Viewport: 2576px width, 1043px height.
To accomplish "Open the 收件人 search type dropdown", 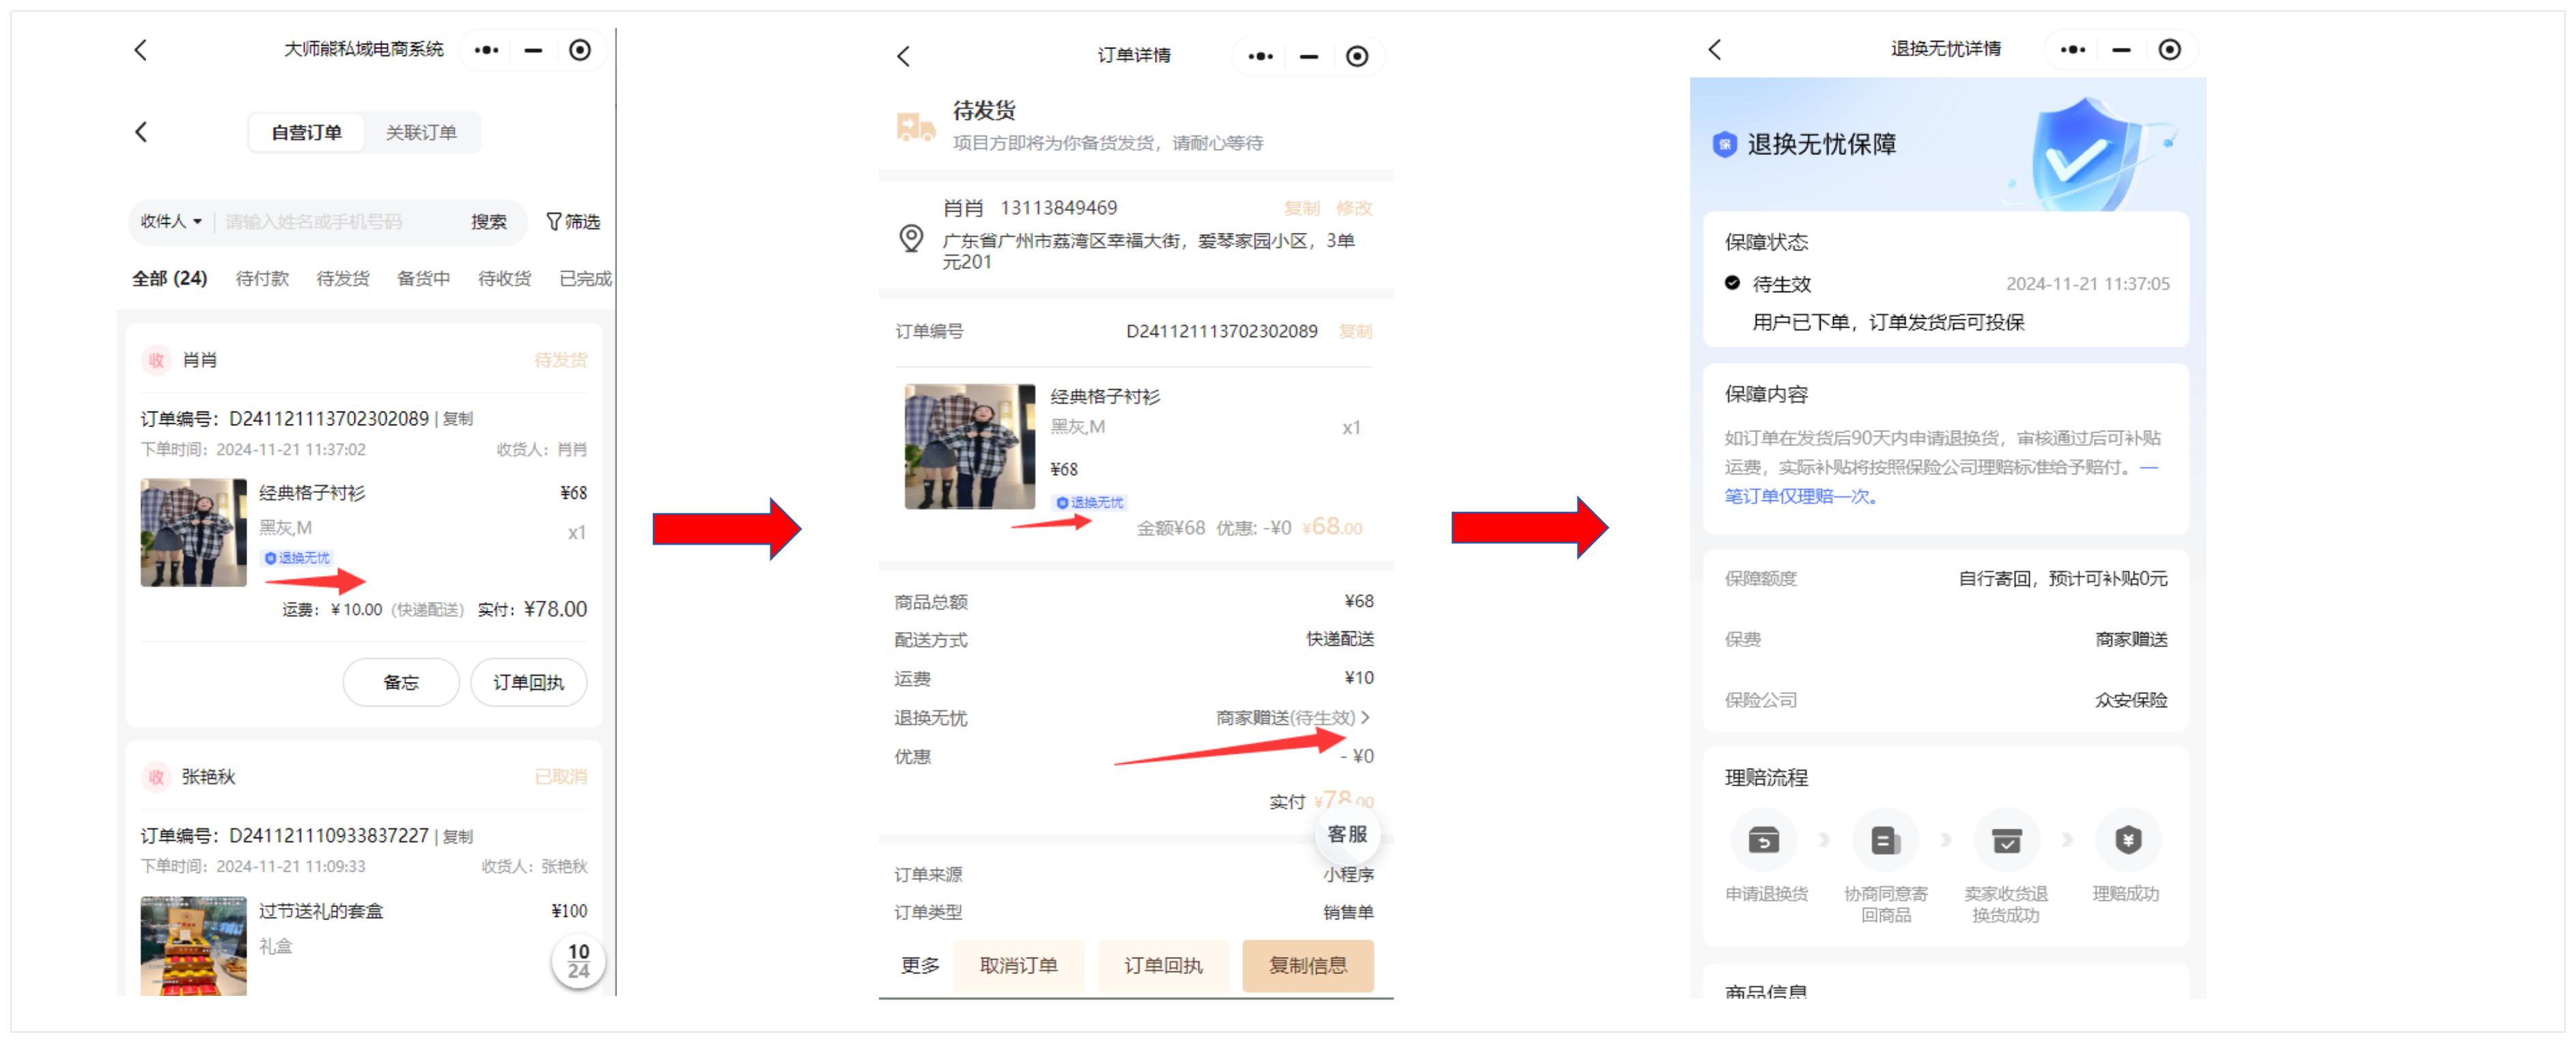I will coord(171,220).
